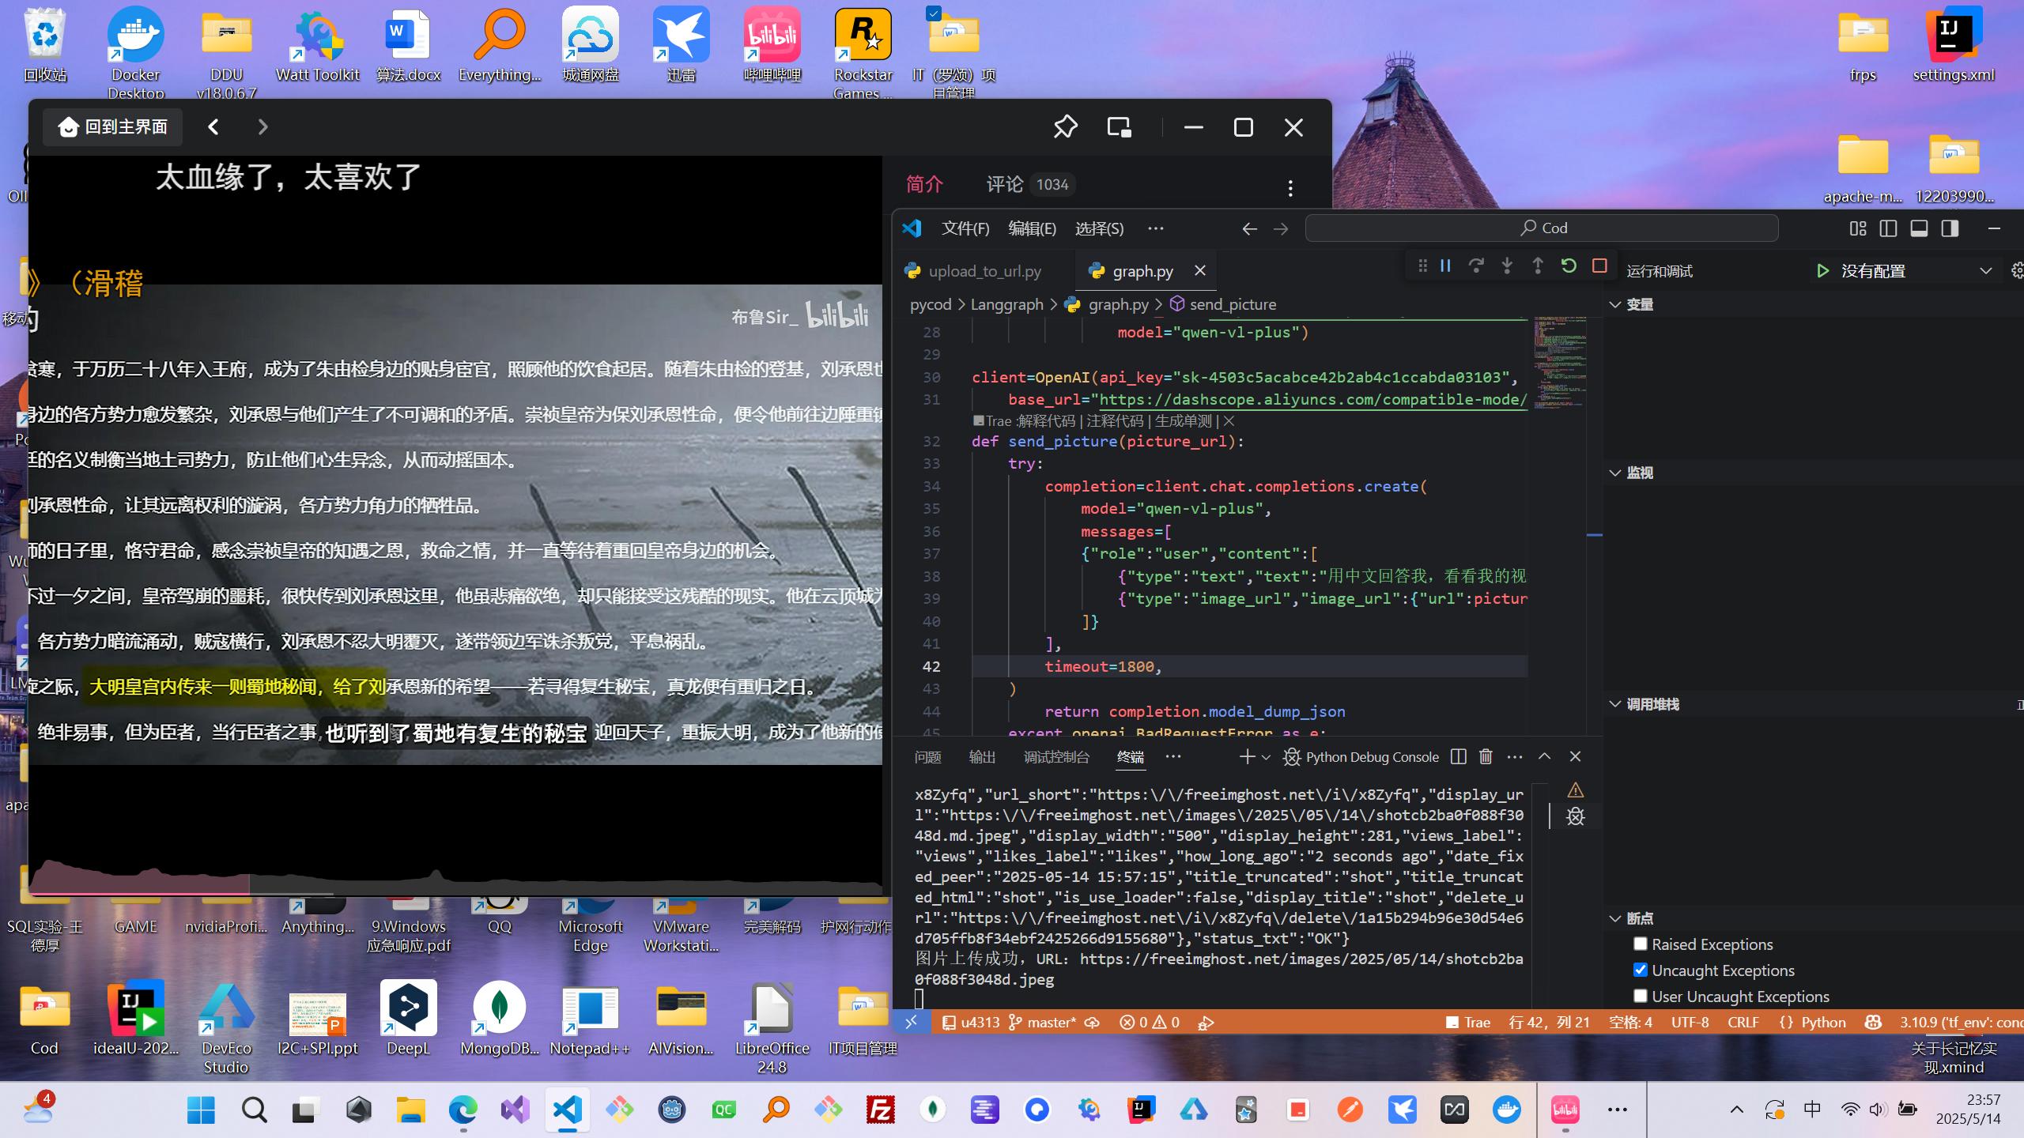Click the Step Over debug icon
The image size is (2024, 1138).
(x=1476, y=266)
